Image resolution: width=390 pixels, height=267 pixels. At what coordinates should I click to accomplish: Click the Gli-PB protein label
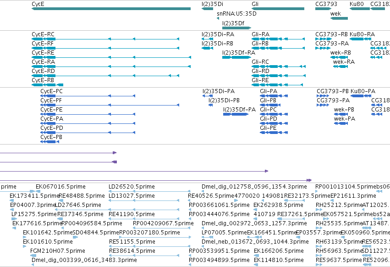[x=268, y=100]
